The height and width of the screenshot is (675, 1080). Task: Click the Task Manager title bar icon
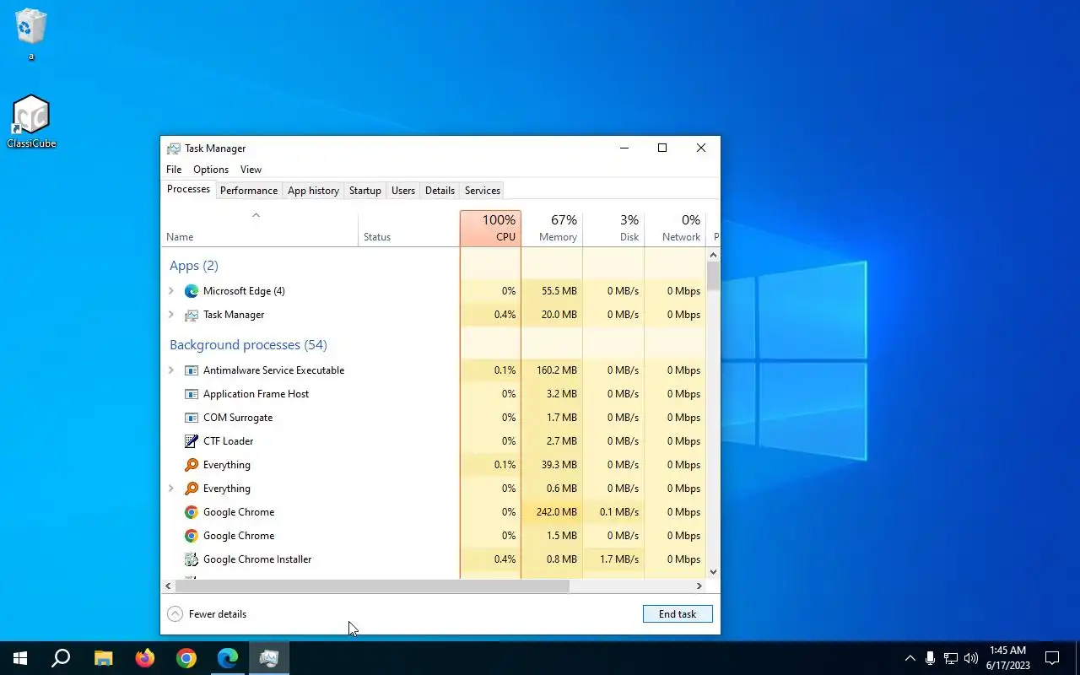[174, 148]
